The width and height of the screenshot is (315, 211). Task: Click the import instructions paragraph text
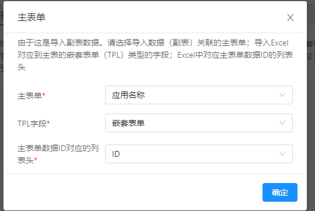(155, 55)
